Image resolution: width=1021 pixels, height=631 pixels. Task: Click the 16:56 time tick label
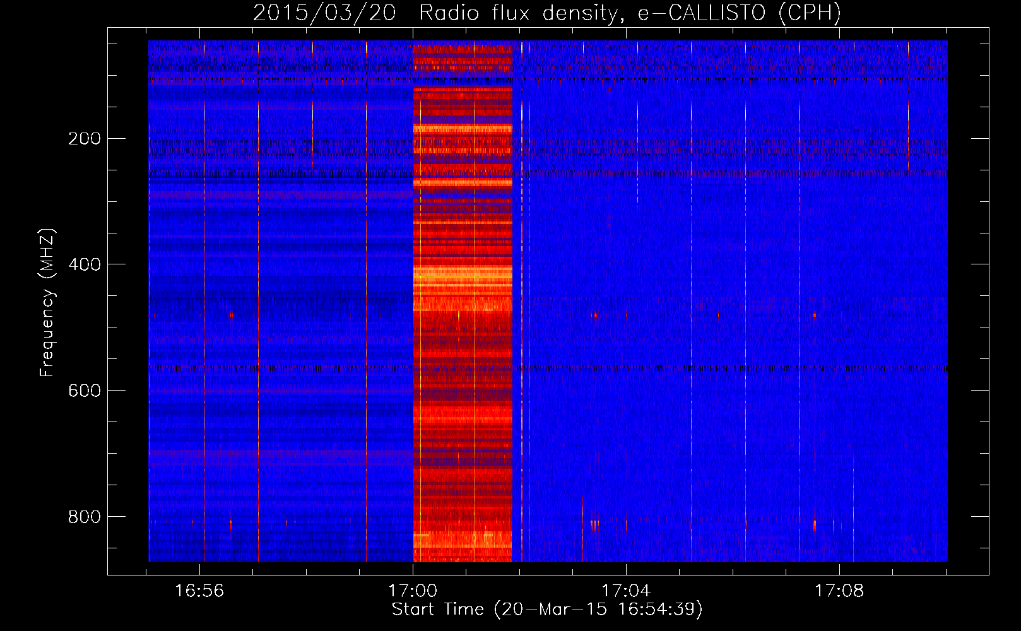click(199, 591)
